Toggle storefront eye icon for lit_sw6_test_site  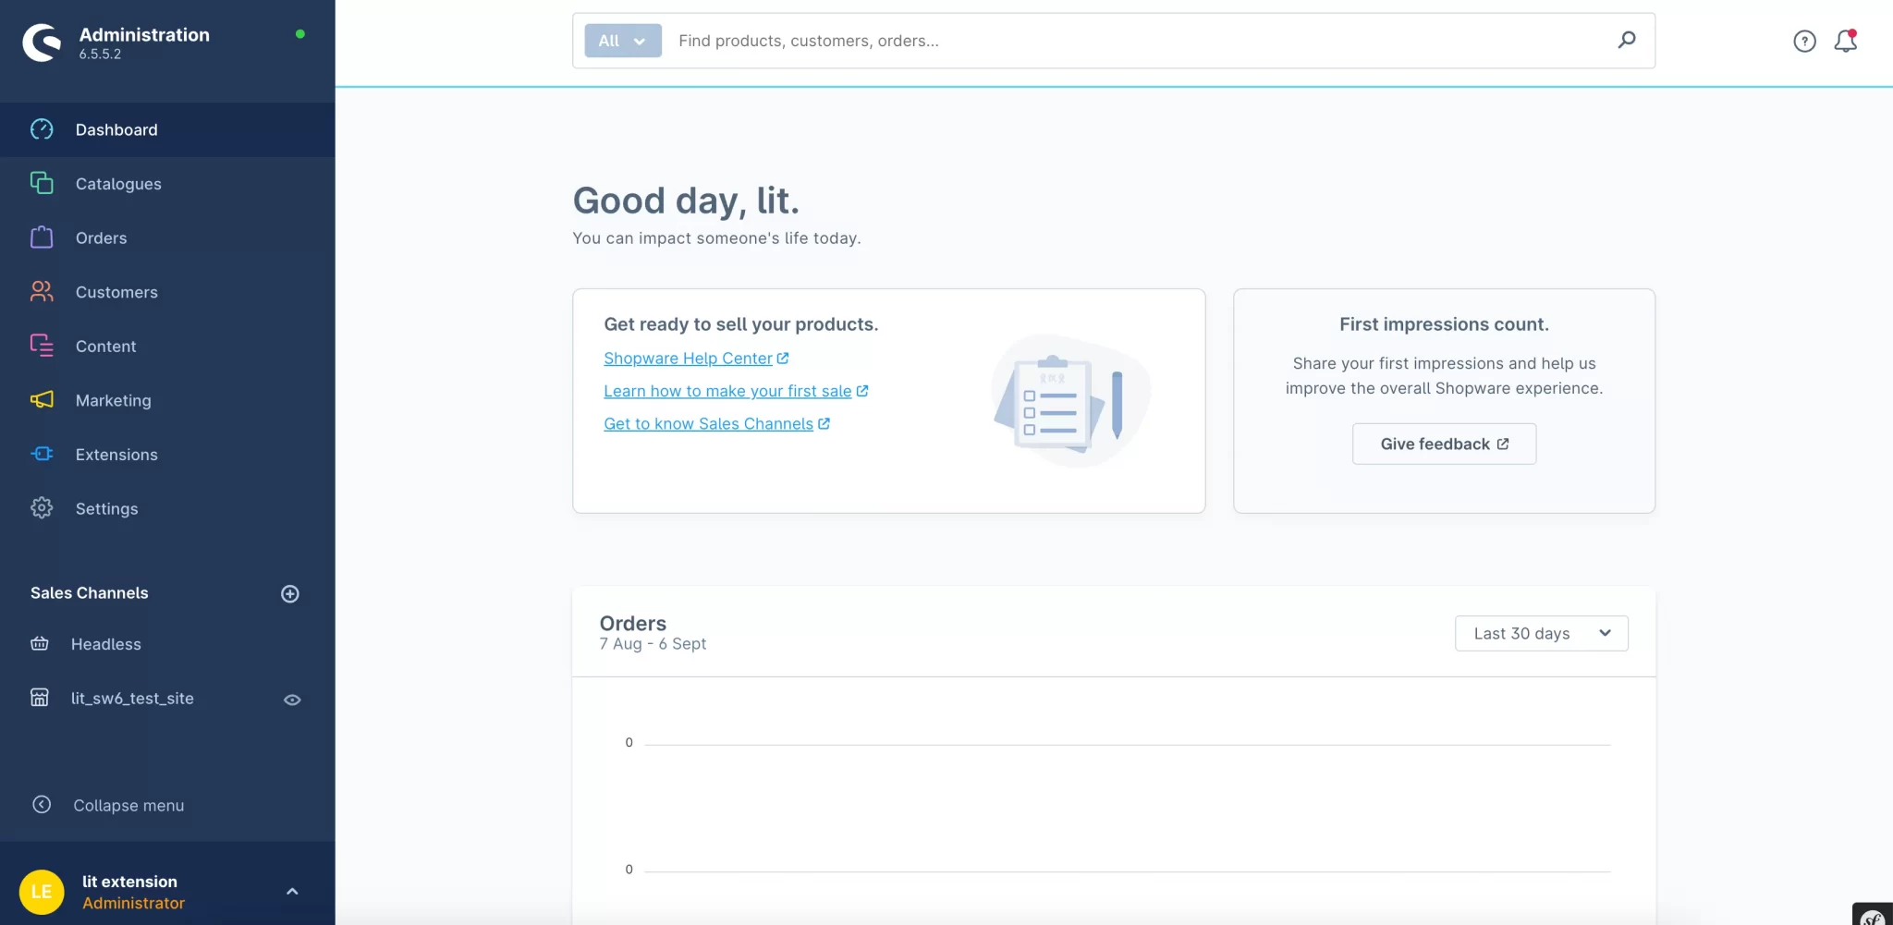292,700
